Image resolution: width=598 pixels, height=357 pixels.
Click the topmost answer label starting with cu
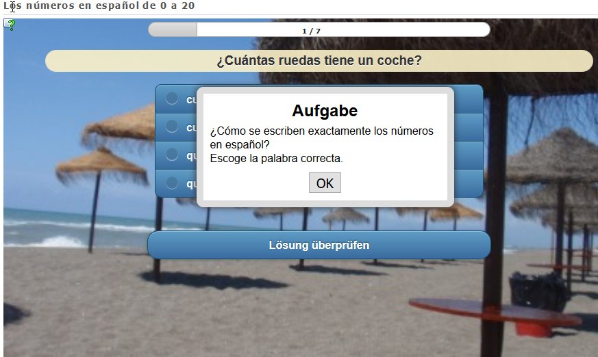(x=191, y=99)
